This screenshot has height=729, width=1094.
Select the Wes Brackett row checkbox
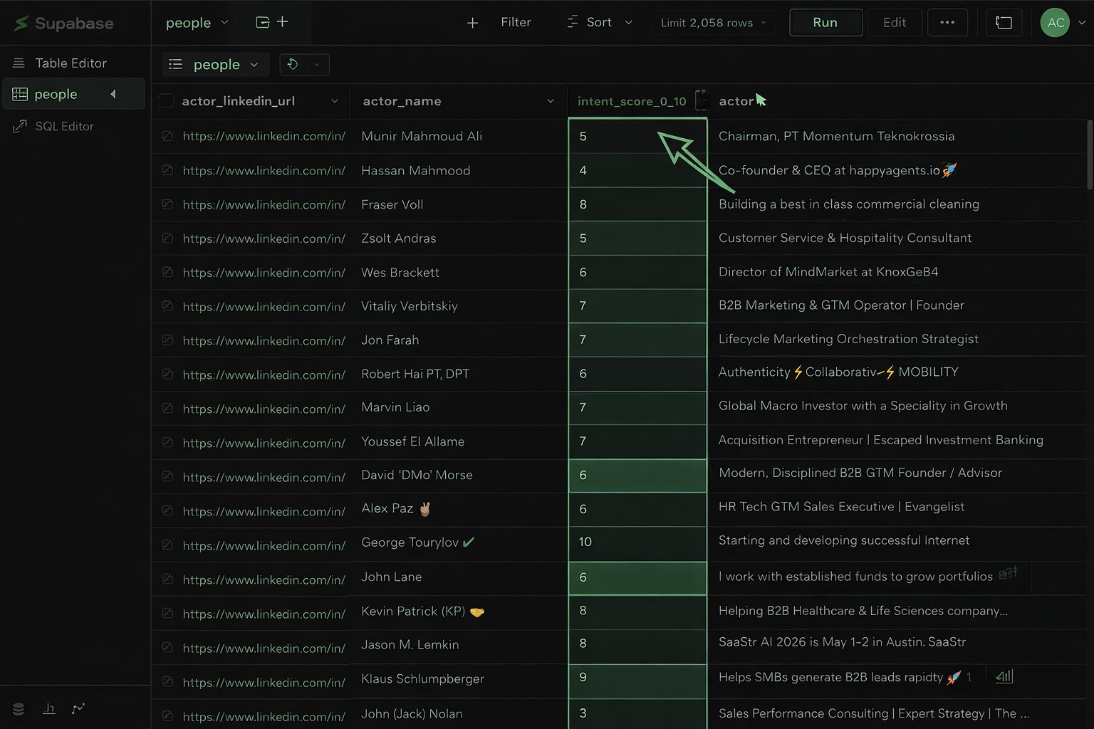pyautogui.click(x=167, y=272)
